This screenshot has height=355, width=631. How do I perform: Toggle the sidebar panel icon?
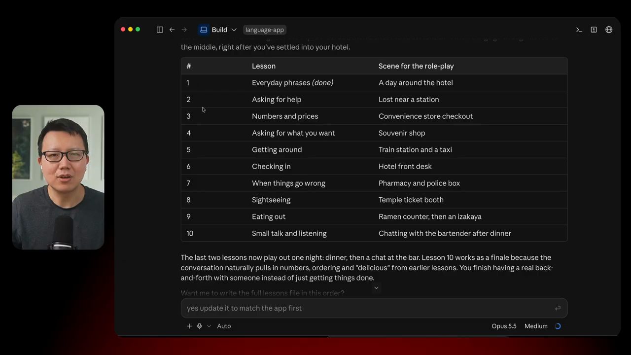pyautogui.click(x=160, y=30)
